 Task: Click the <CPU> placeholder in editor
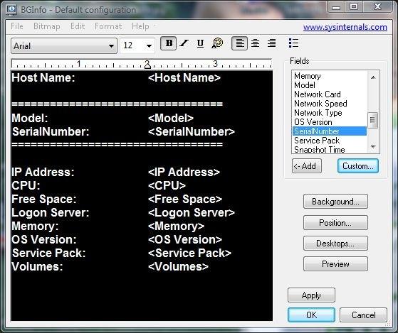[167, 185]
